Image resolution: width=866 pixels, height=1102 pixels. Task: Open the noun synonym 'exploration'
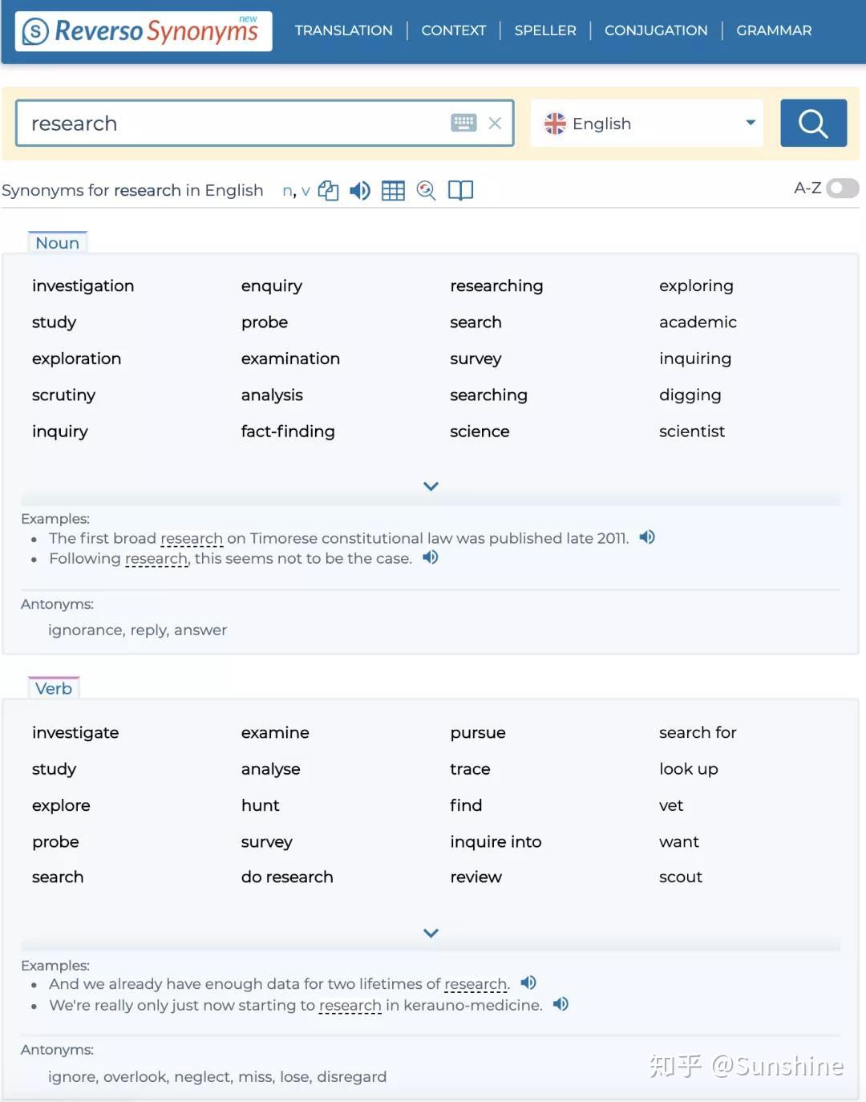77,359
